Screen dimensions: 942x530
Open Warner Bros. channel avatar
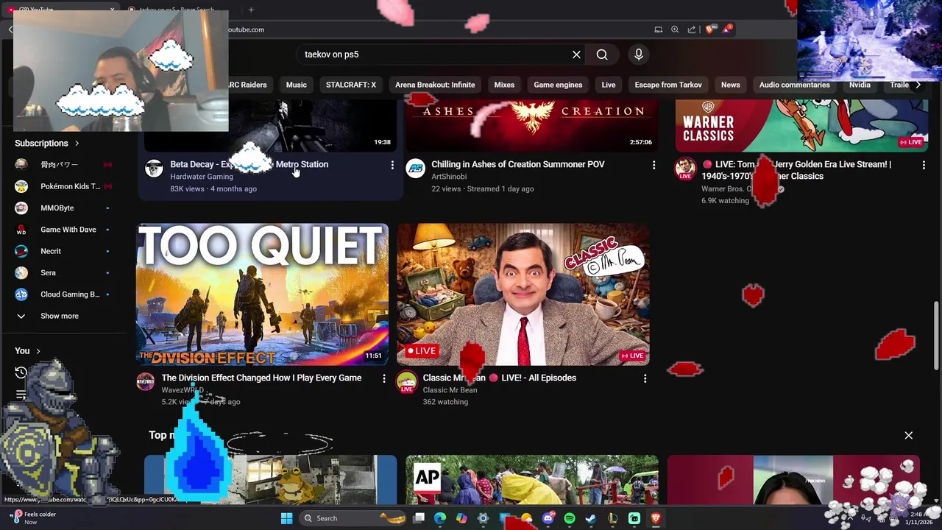point(685,169)
